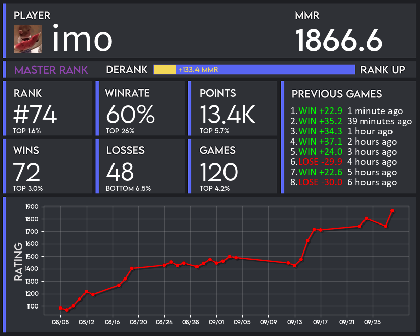This screenshot has width=420, height=336.
Task: Click the GAMES card title
Action: (x=217, y=150)
